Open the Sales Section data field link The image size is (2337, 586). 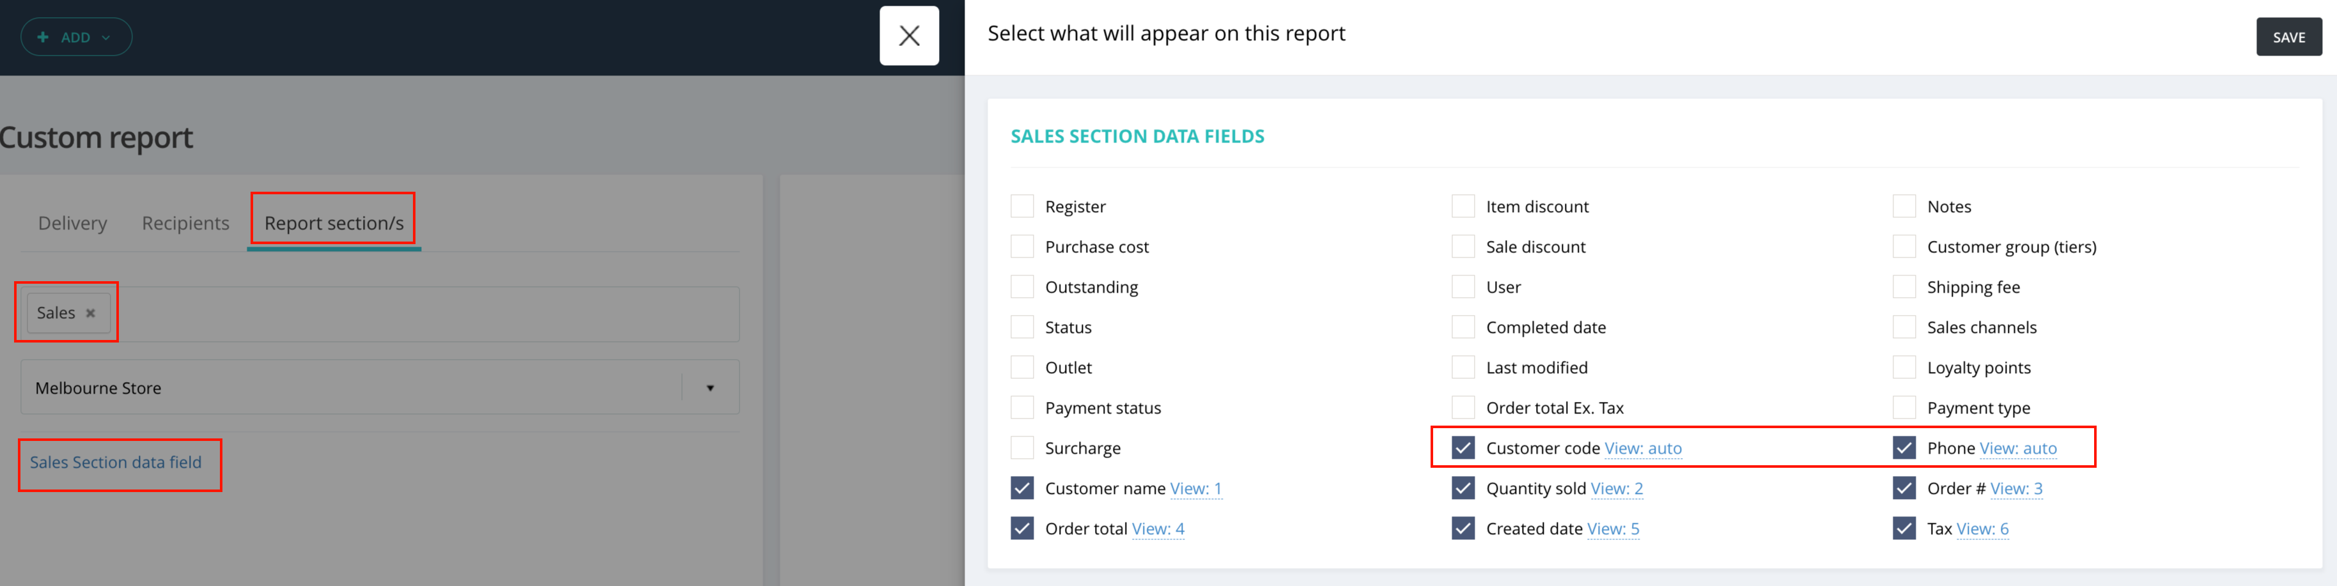click(x=116, y=463)
